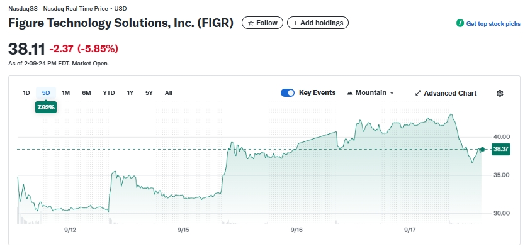This screenshot has width=530, height=249.
Task: Switch chart to 6M range
Action: [86, 93]
